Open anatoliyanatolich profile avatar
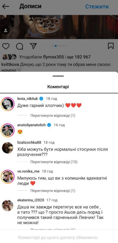The width and height of the screenshot is (118, 243). [x=8, y=130]
